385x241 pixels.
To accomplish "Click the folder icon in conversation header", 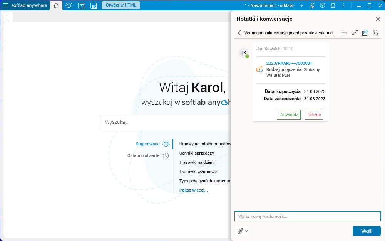I will (344, 33).
